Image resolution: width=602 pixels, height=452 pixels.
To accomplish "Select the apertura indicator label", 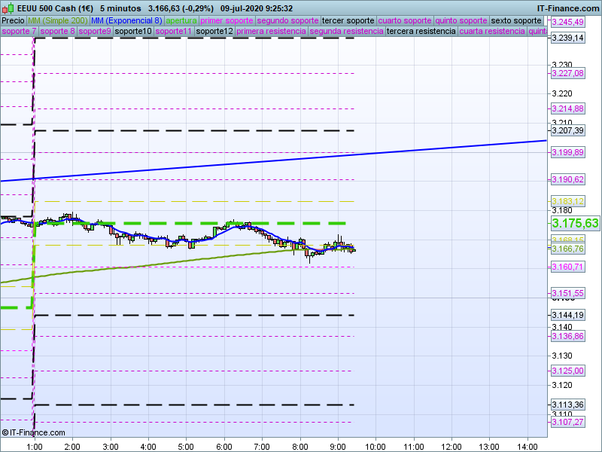I will click(x=182, y=20).
